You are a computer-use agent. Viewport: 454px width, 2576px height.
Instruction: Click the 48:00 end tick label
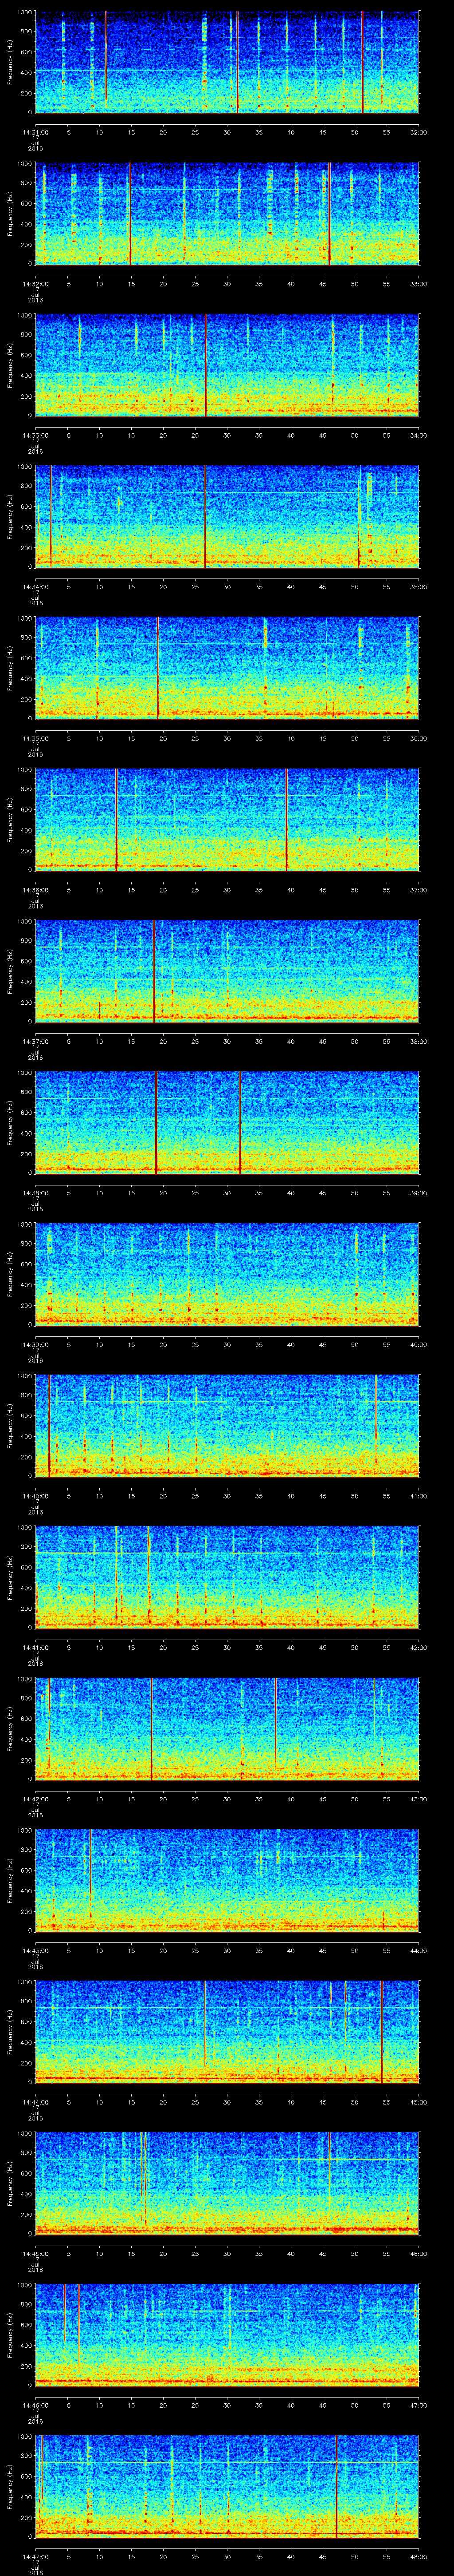tap(418, 2556)
